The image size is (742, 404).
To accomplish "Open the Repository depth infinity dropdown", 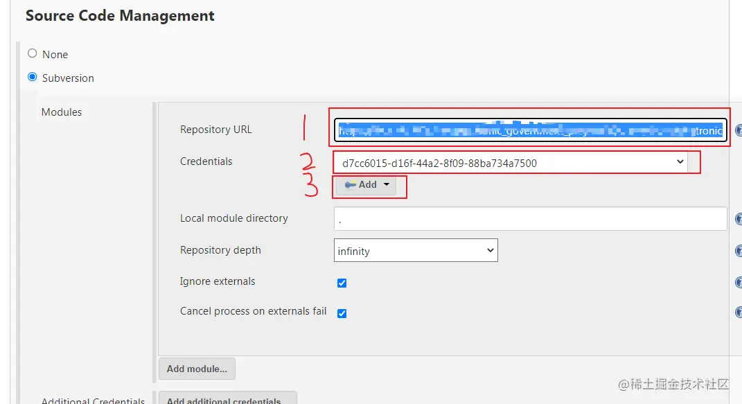I will (x=416, y=250).
